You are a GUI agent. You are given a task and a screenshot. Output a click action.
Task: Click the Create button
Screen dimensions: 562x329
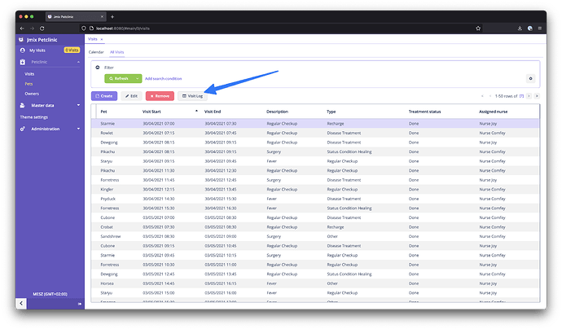coord(104,96)
